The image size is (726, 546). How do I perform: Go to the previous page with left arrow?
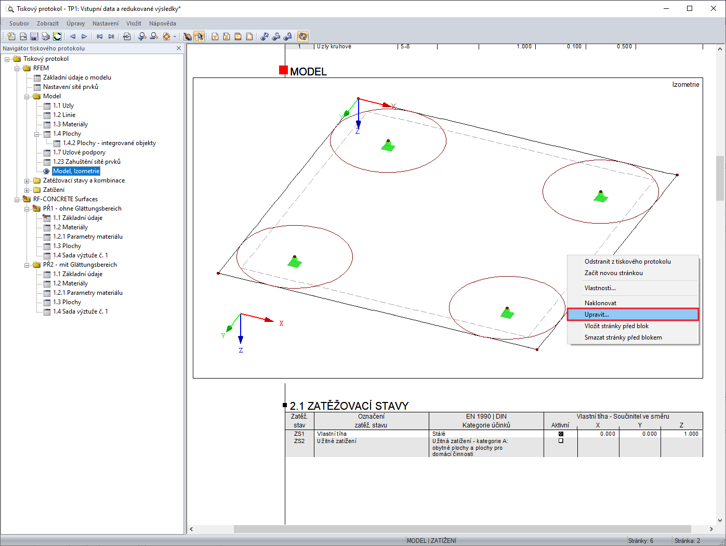pos(73,36)
